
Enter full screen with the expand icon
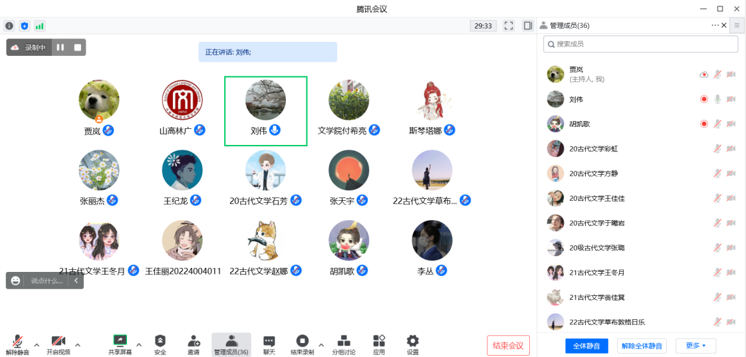click(509, 26)
